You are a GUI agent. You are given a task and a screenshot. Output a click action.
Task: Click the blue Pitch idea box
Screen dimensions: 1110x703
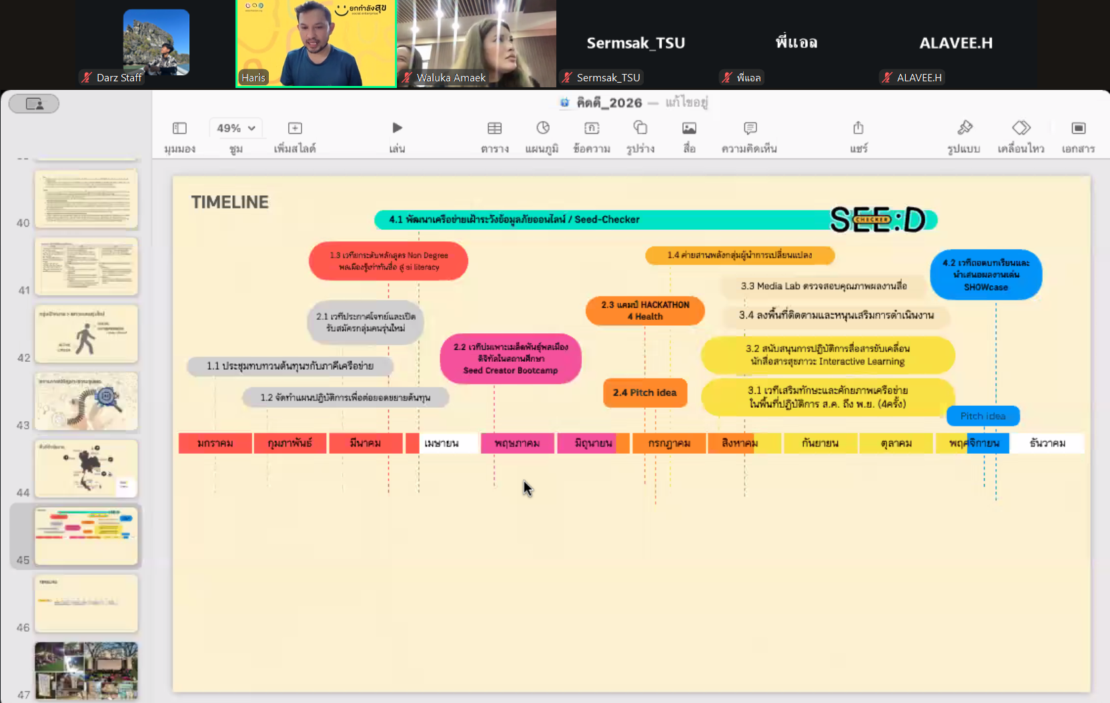[983, 416]
